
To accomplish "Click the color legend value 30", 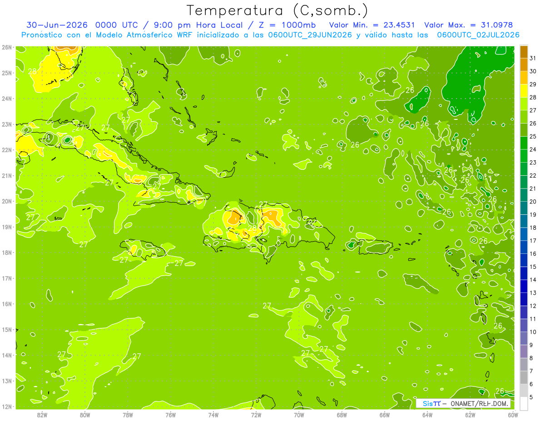I will [533, 71].
